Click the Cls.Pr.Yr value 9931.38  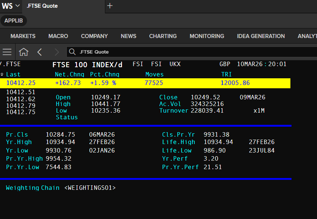pyautogui.click(x=217, y=134)
